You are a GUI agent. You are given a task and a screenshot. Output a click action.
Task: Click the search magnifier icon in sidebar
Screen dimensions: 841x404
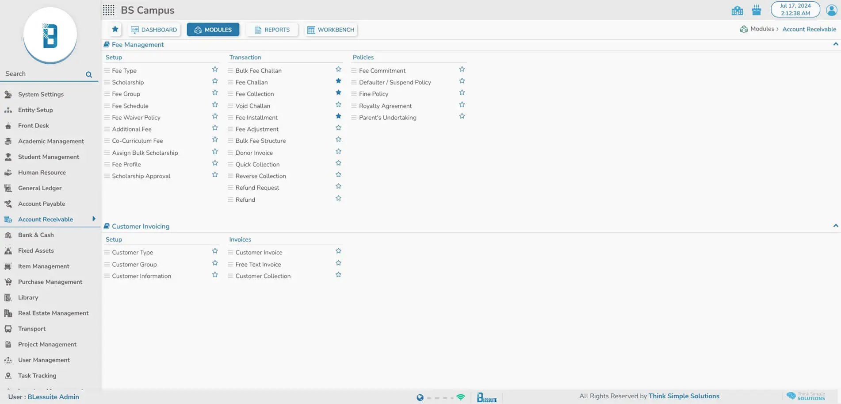[x=89, y=74]
